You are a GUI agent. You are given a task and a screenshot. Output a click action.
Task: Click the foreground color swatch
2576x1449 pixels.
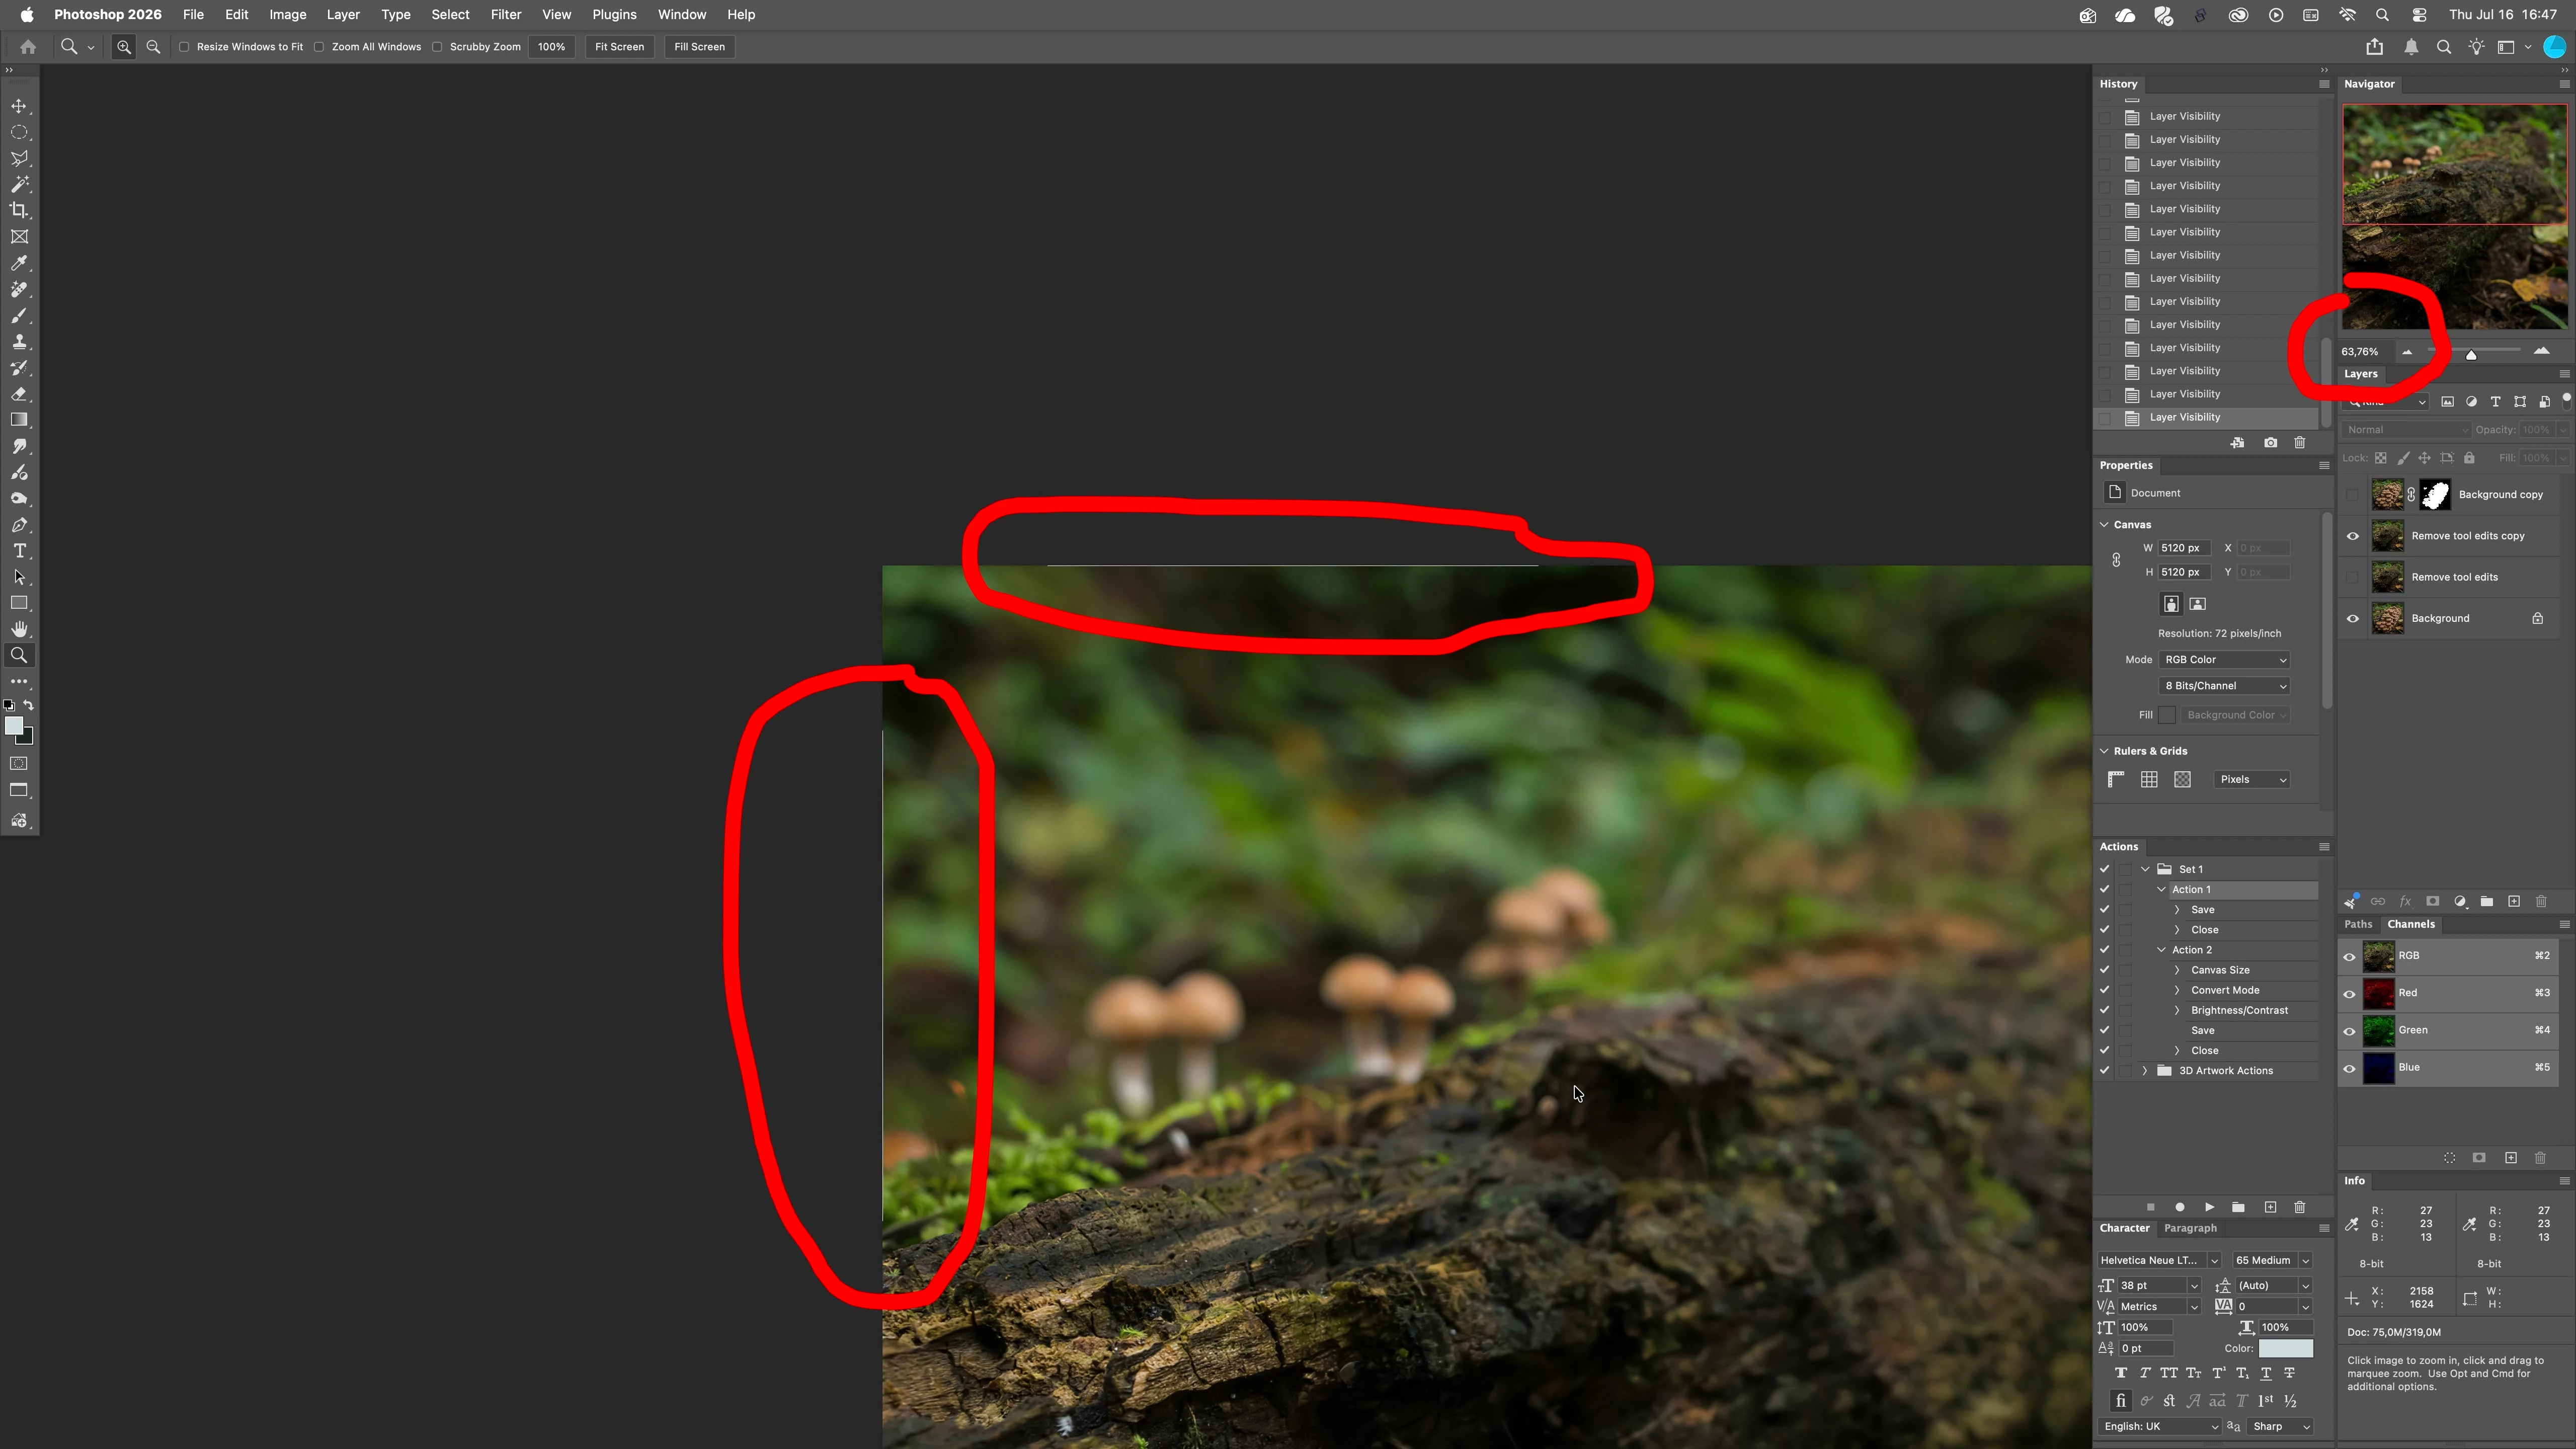(x=14, y=727)
